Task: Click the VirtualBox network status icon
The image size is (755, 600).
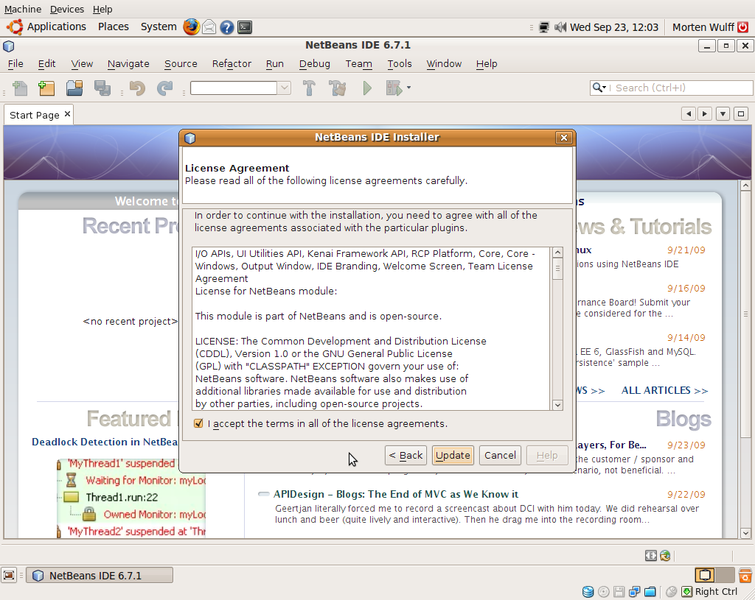Action: [x=635, y=592]
